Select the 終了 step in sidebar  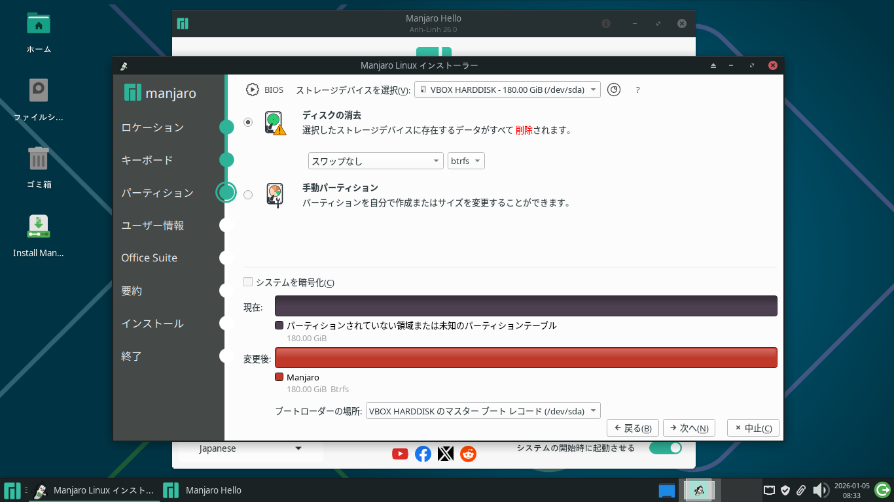pyautogui.click(x=132, y=356)
